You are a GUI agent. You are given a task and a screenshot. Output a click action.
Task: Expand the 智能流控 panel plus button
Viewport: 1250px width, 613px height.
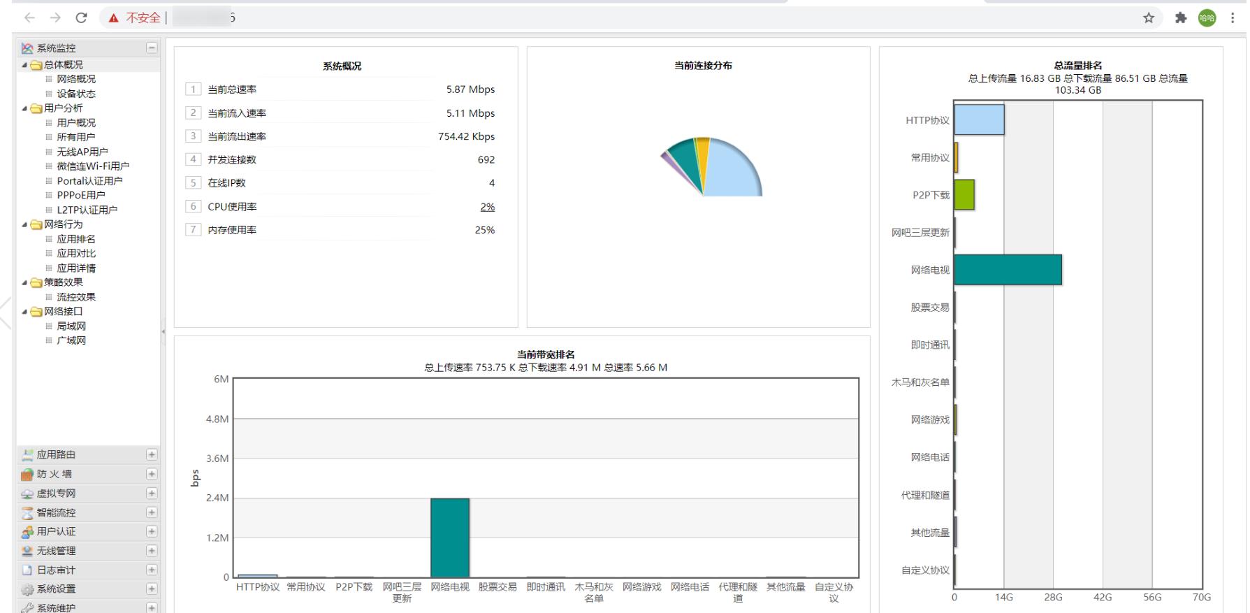[x=152, y=512]
